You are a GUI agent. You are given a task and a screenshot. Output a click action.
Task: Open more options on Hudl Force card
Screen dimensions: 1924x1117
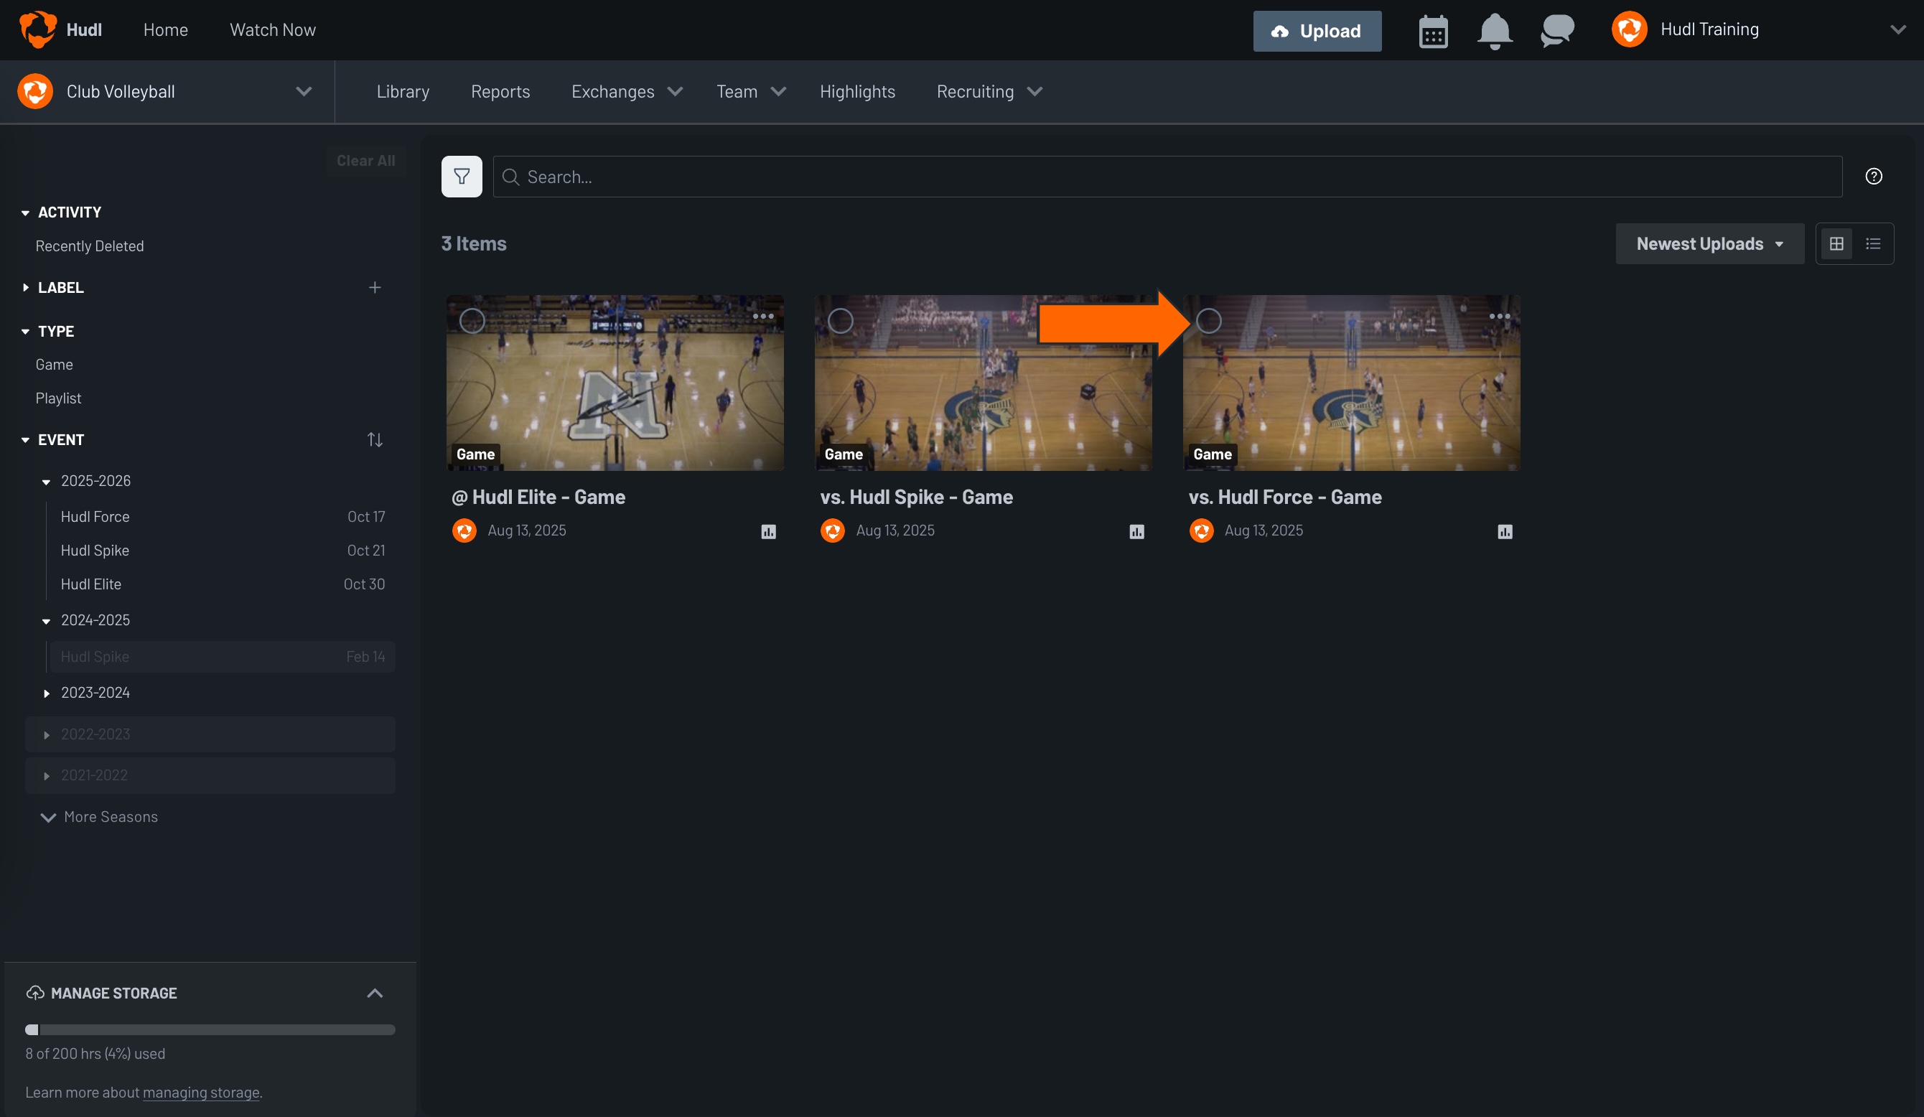point(1500,316)
